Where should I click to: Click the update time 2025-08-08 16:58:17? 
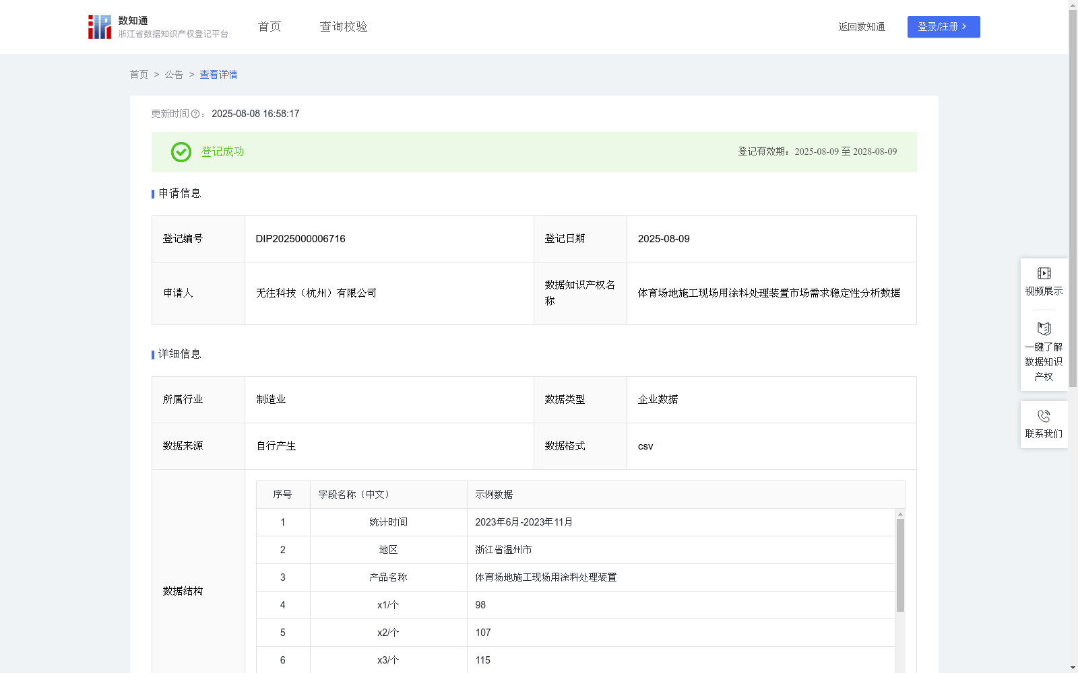tap(255, 114)
